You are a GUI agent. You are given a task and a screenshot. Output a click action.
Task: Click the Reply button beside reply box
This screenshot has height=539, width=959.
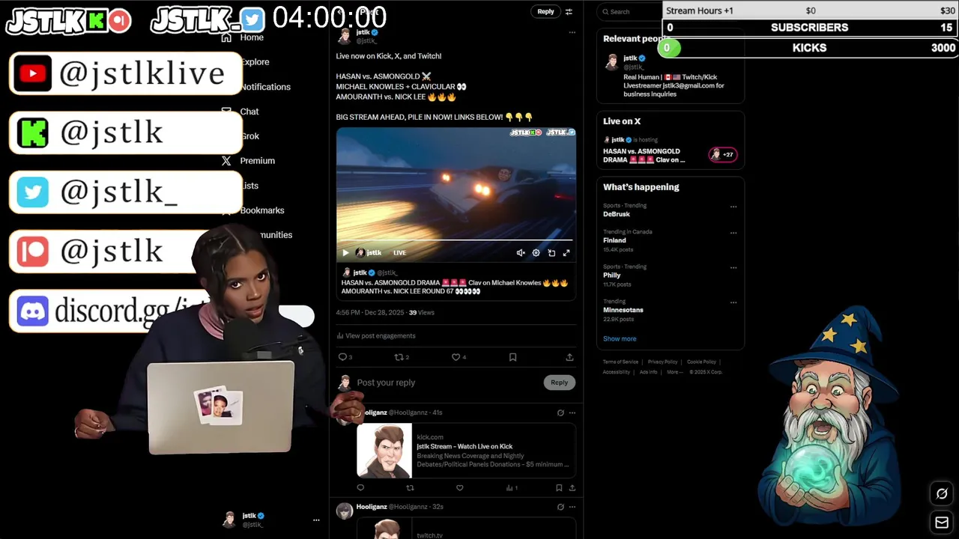(x=559, y=383)
